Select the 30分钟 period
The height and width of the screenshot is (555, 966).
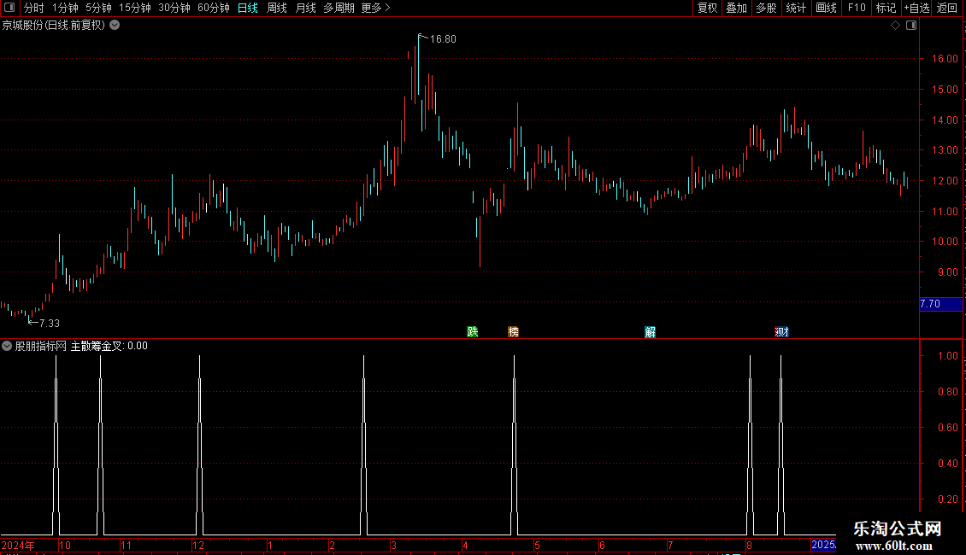174,8
